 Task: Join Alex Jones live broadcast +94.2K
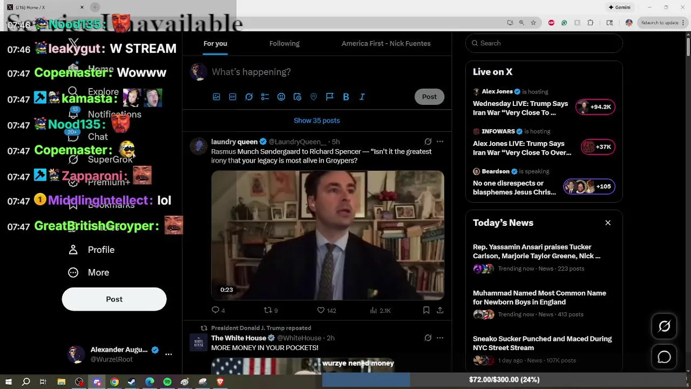point(595,107)
